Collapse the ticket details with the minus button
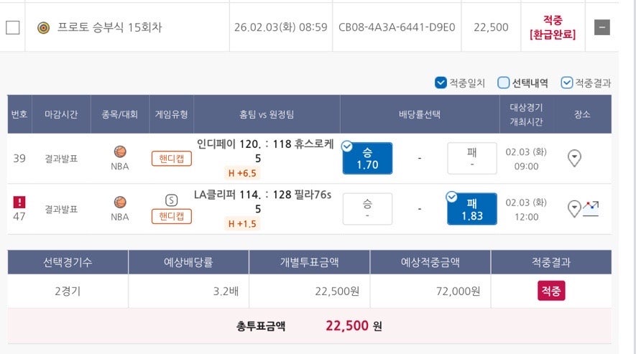Screen dimensions: 636x354 click(603, 27)
